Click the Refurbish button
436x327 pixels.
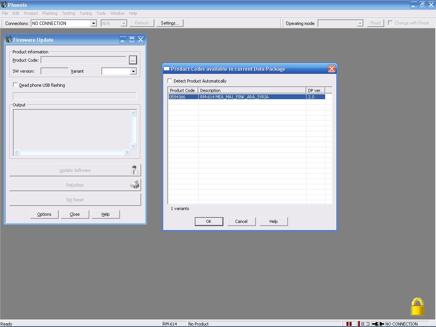point(75,185)
